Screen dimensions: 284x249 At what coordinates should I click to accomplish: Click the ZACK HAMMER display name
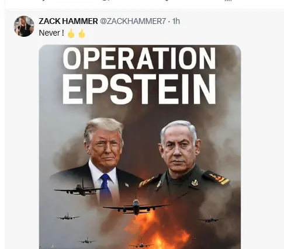[x=68, y=21]
